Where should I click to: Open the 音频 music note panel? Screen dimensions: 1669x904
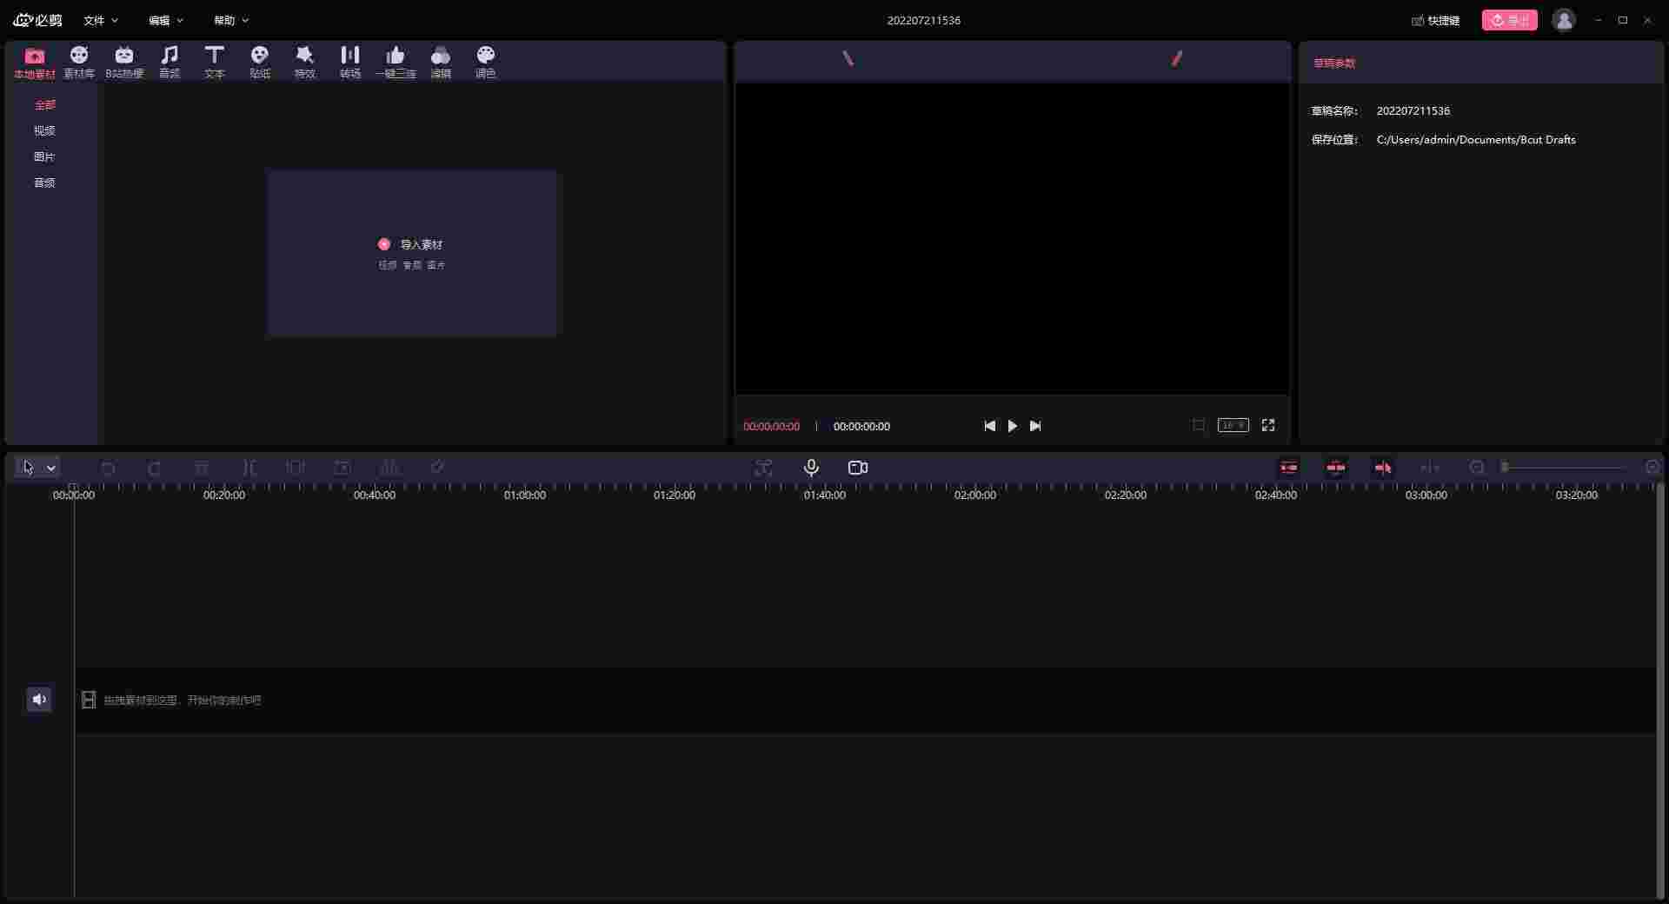tap(170, 63)
